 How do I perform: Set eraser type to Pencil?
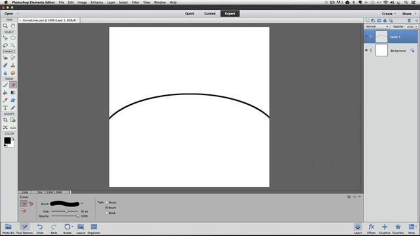(106, 203)
